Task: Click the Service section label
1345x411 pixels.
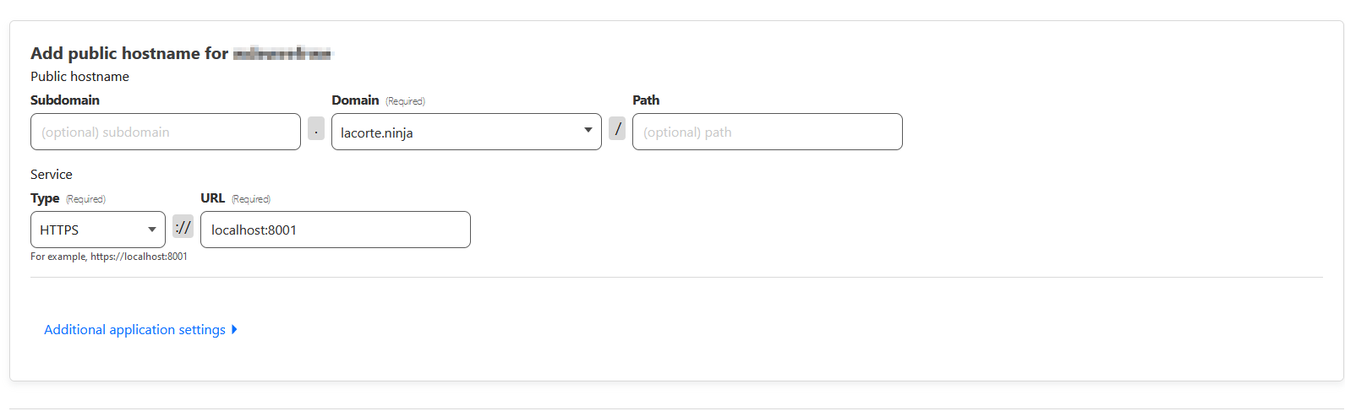Action: coord(52,174)
